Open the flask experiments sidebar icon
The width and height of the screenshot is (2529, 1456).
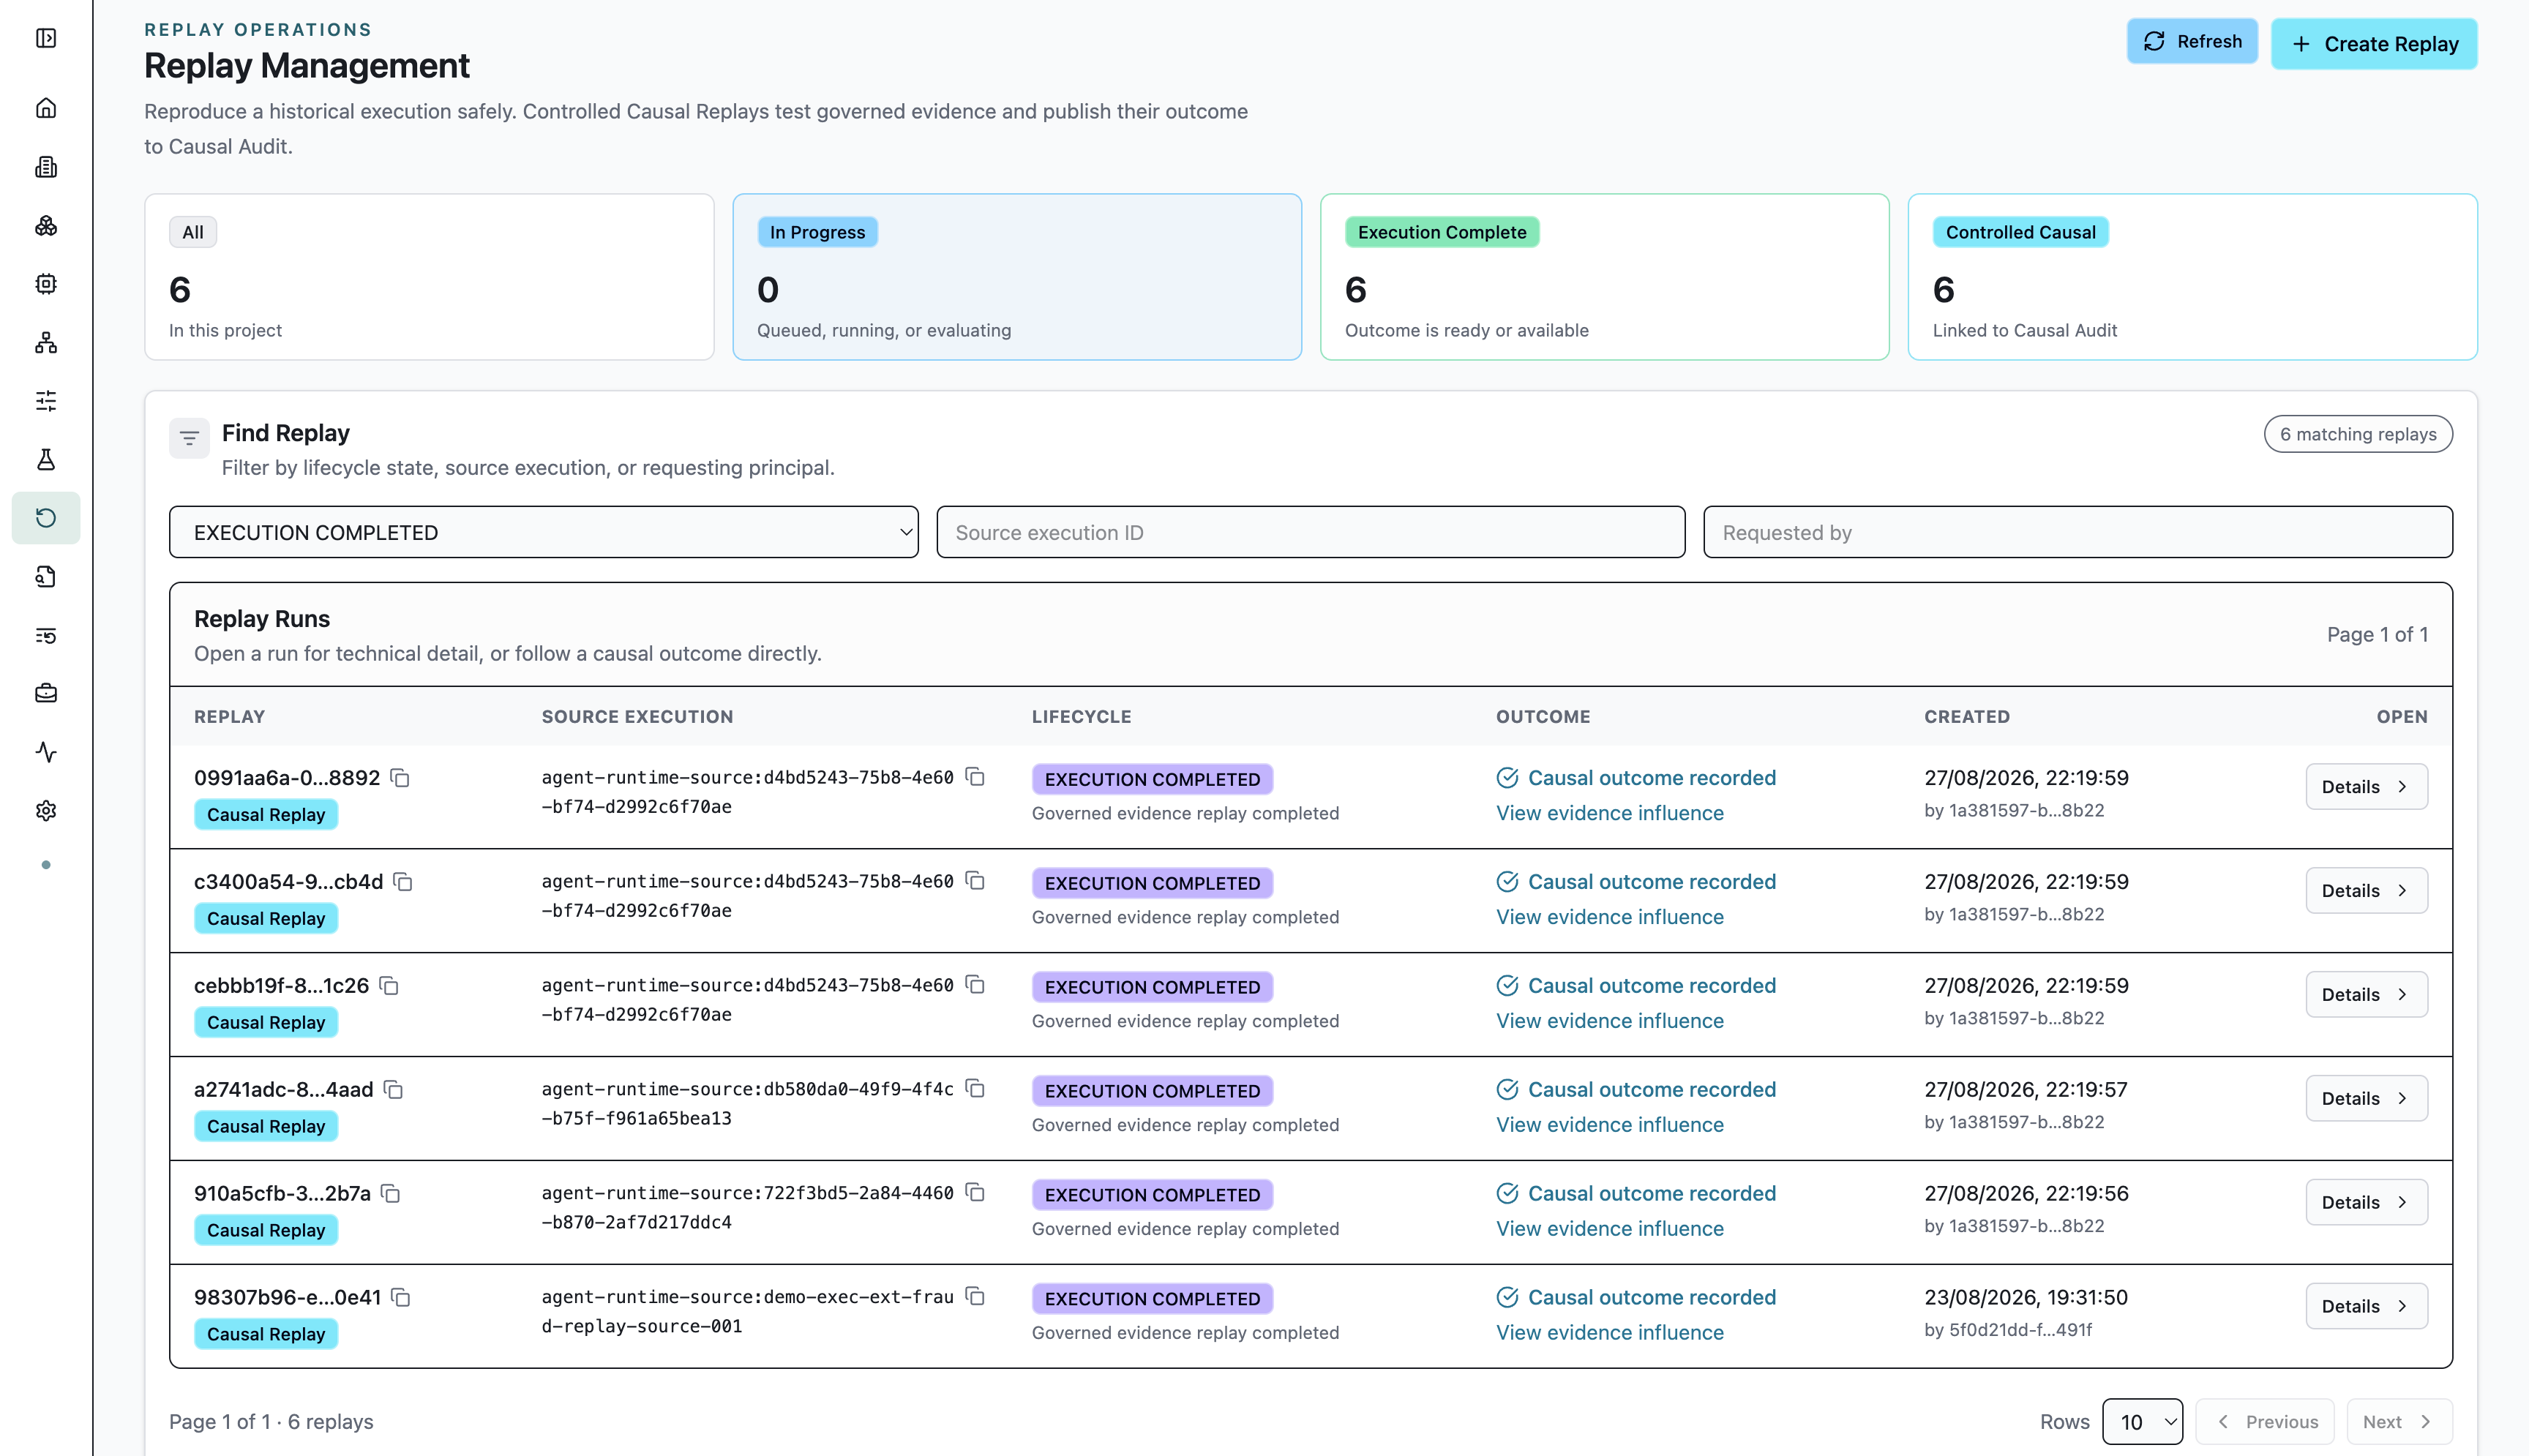(46, 459)
